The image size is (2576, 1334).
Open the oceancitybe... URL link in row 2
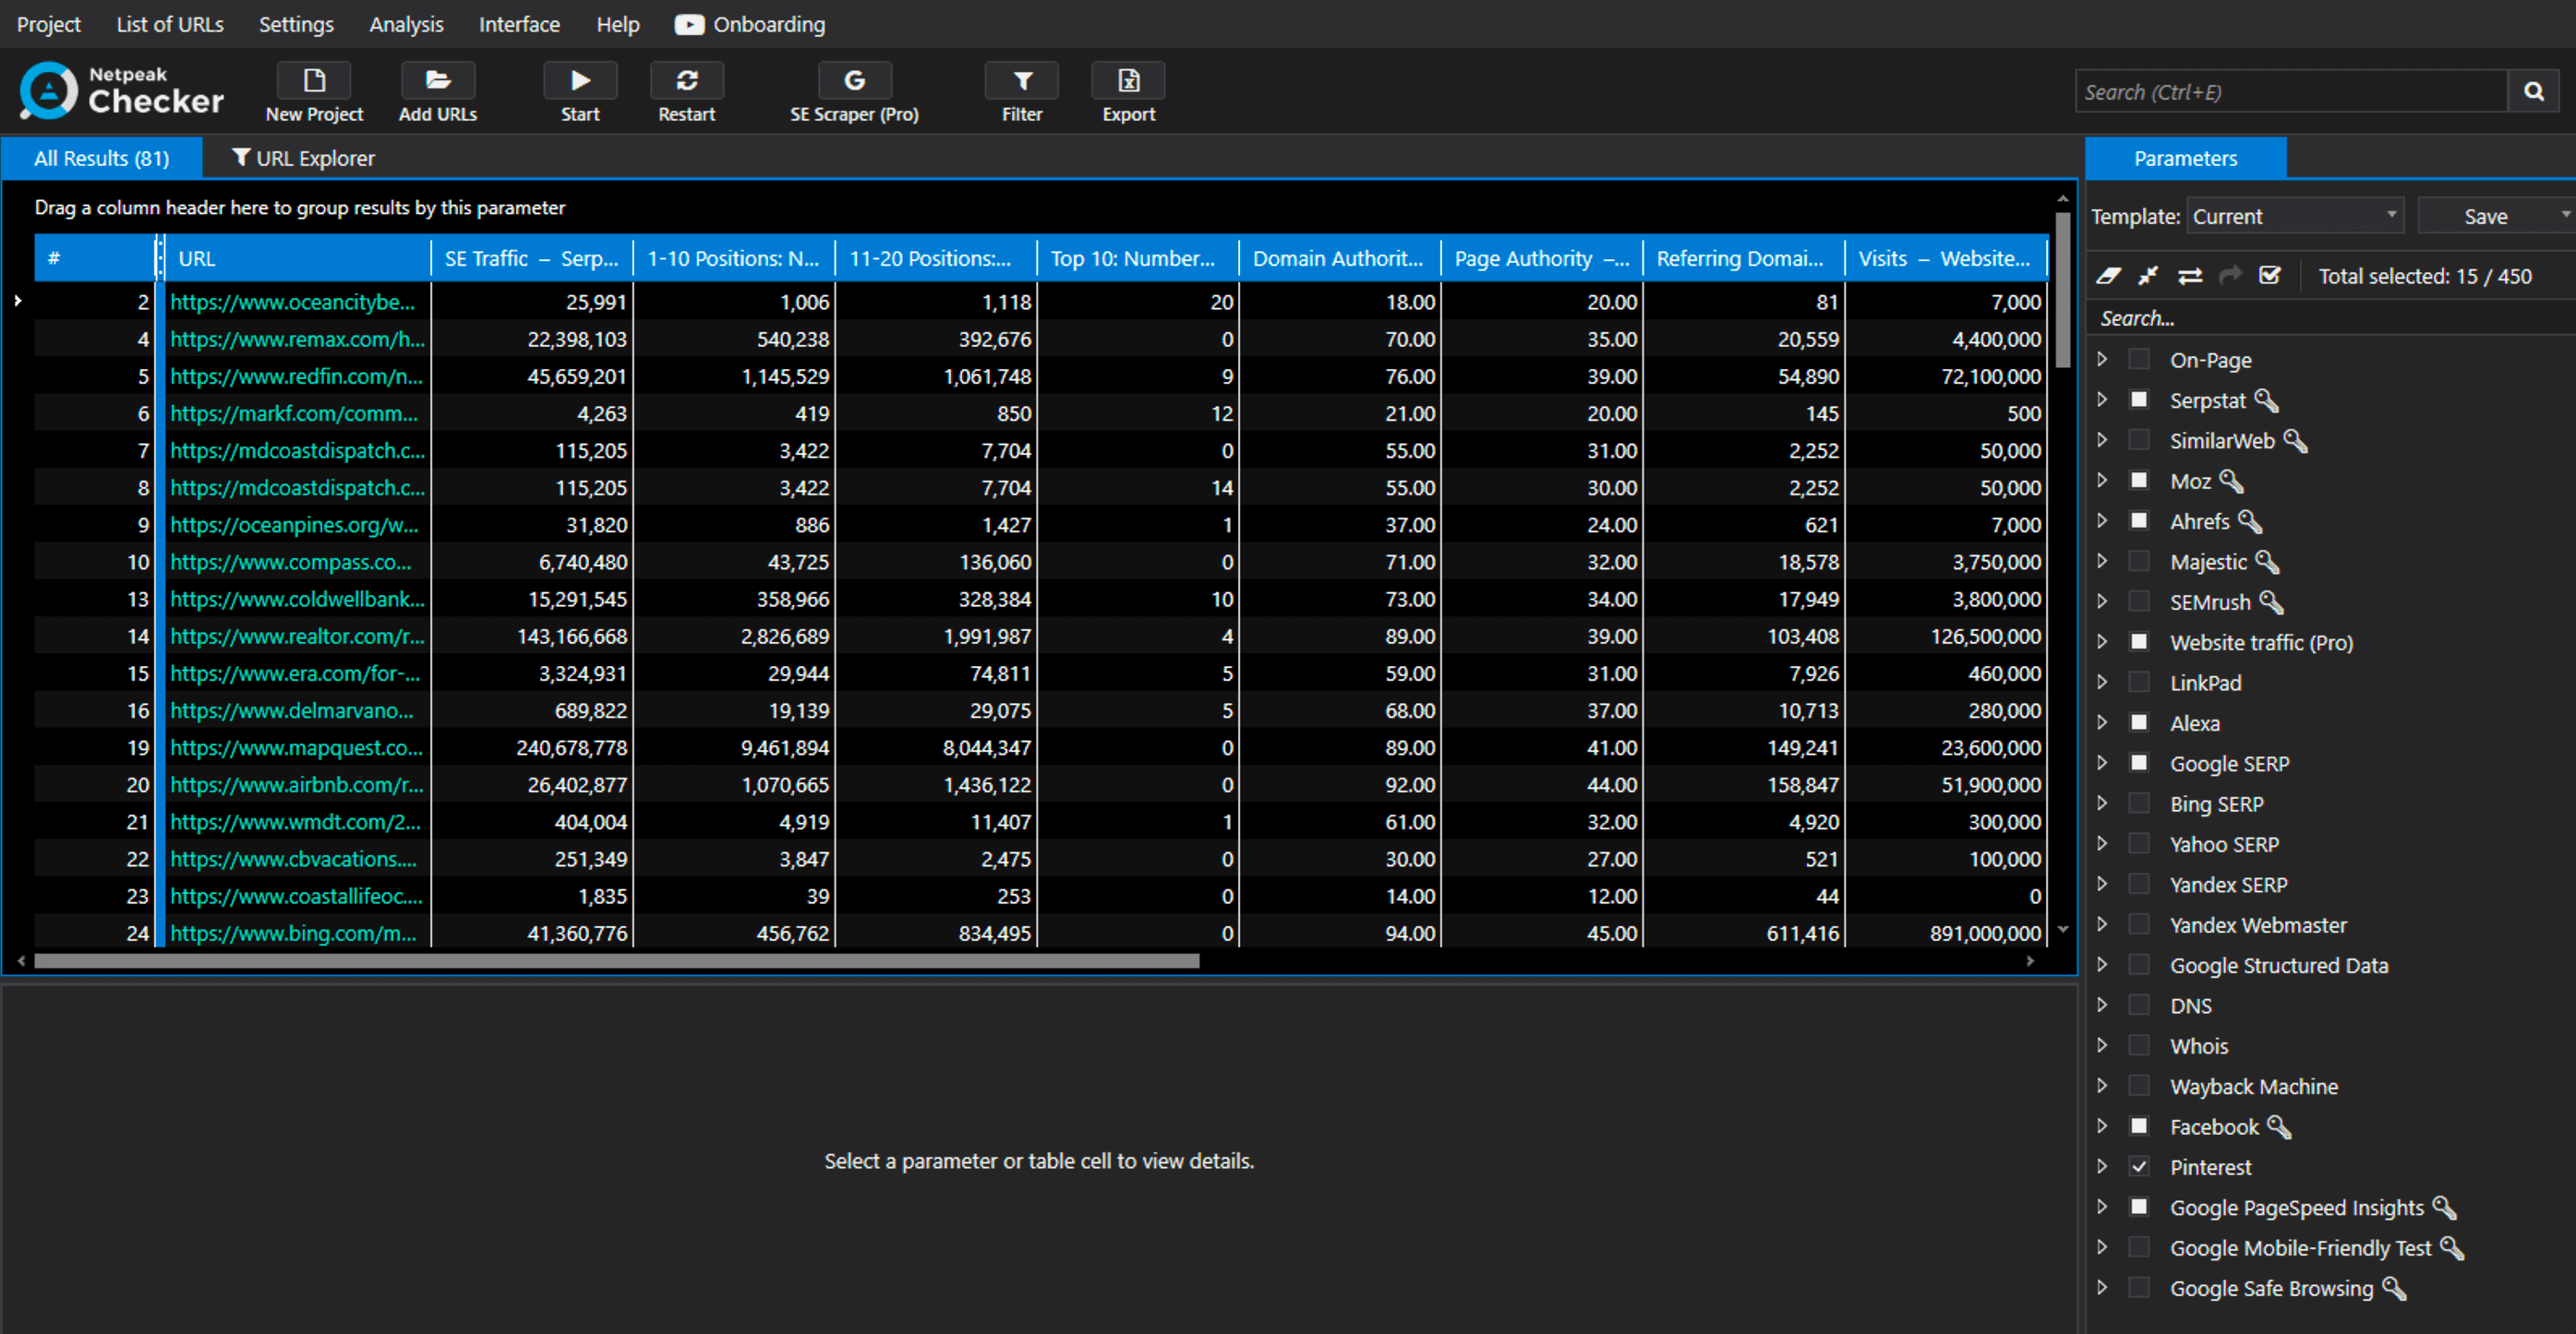pyautogui.click(x=292, y=302)
